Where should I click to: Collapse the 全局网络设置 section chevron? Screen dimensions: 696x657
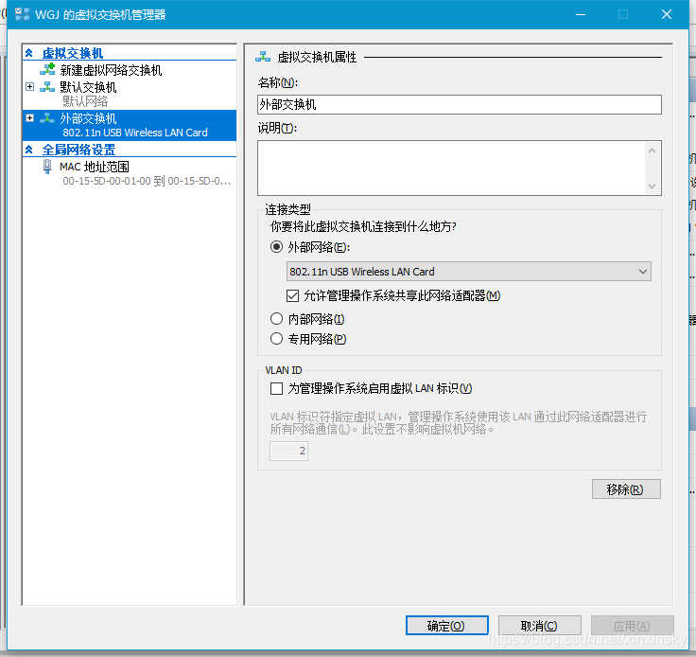[x=29, y=150]
